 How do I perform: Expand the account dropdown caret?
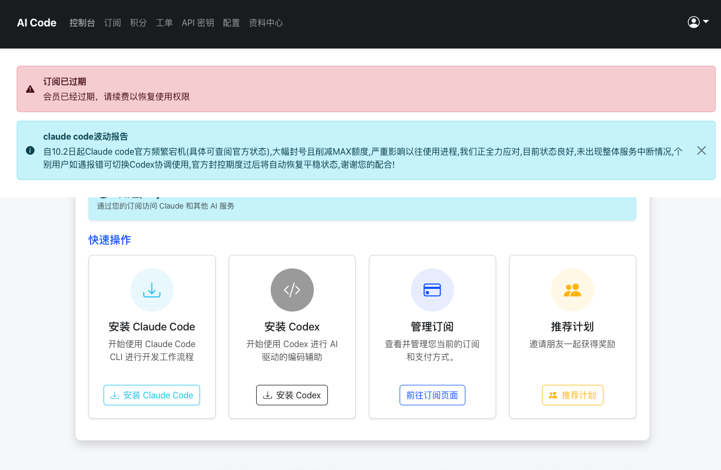click(706, 22)
